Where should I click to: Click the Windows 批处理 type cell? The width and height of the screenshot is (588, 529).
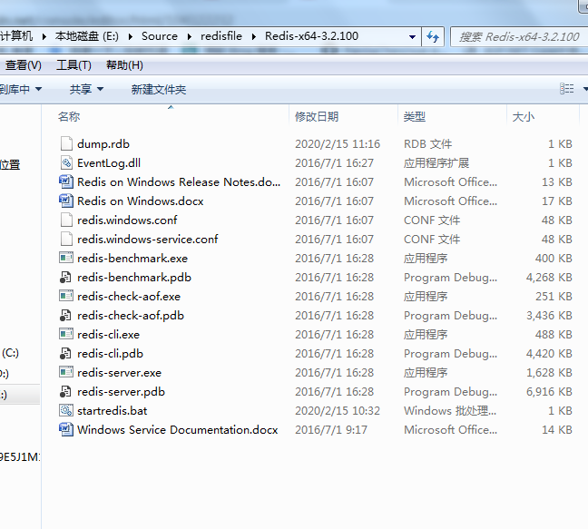[450, 410]
